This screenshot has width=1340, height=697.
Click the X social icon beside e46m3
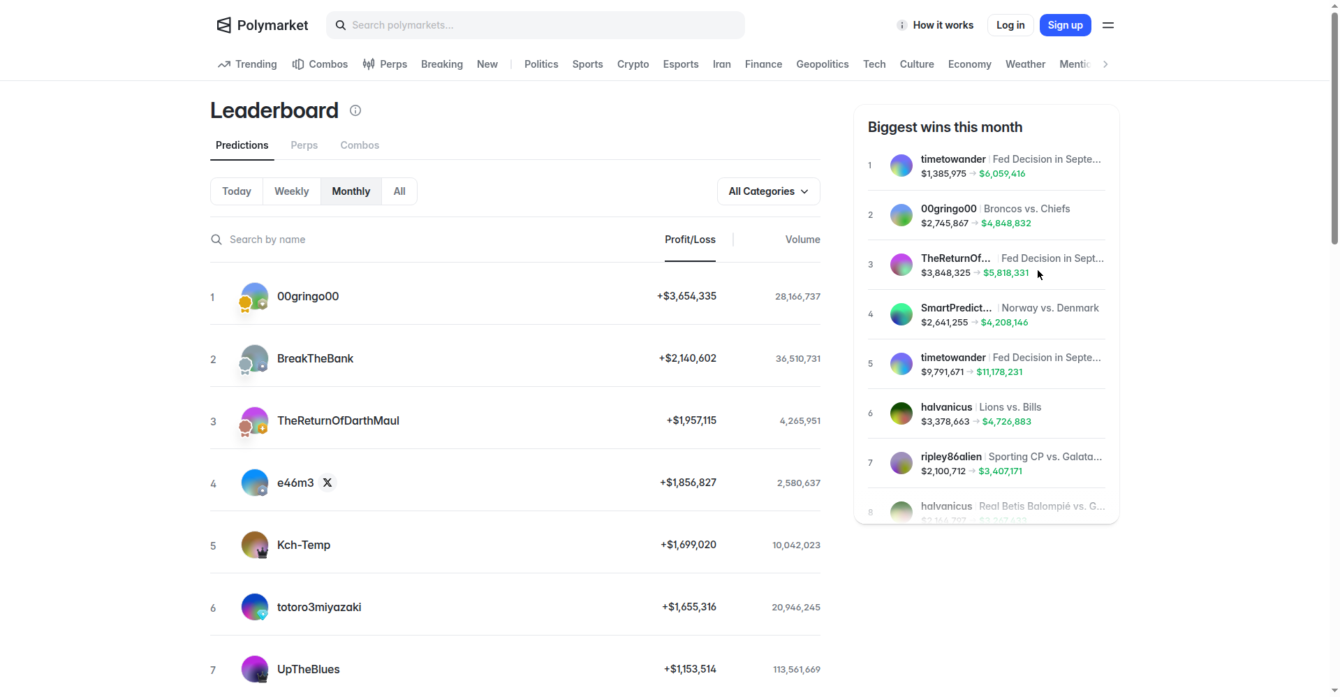[x=327, y=483]
